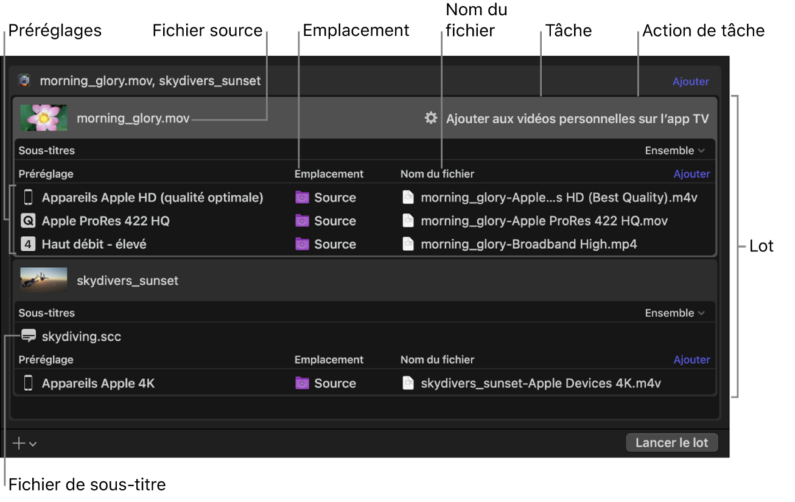Select the skydivers_sunset thumbnail

[x=43, y=280]
